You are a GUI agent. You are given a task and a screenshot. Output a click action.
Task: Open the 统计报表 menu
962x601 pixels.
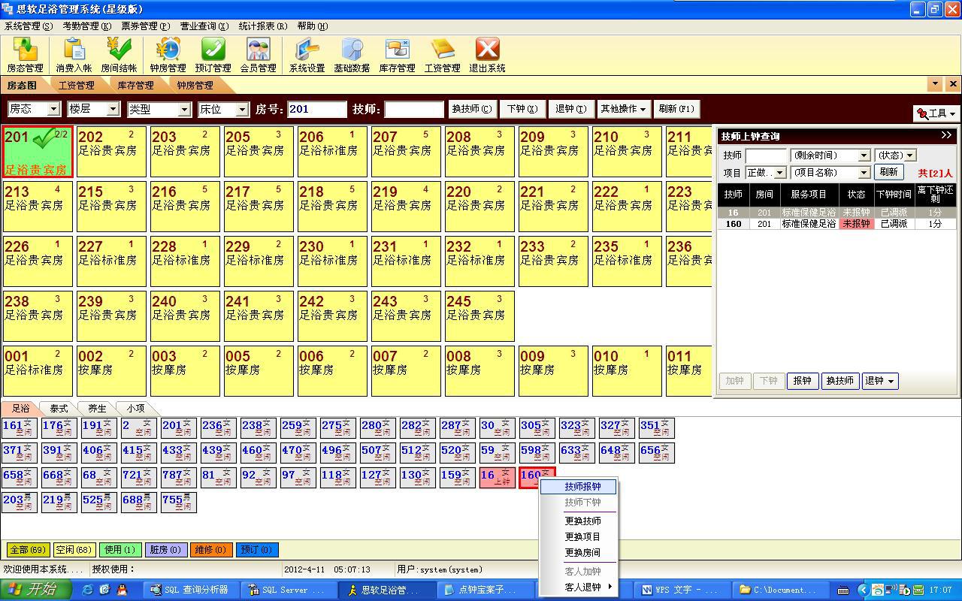click(262, 26)
